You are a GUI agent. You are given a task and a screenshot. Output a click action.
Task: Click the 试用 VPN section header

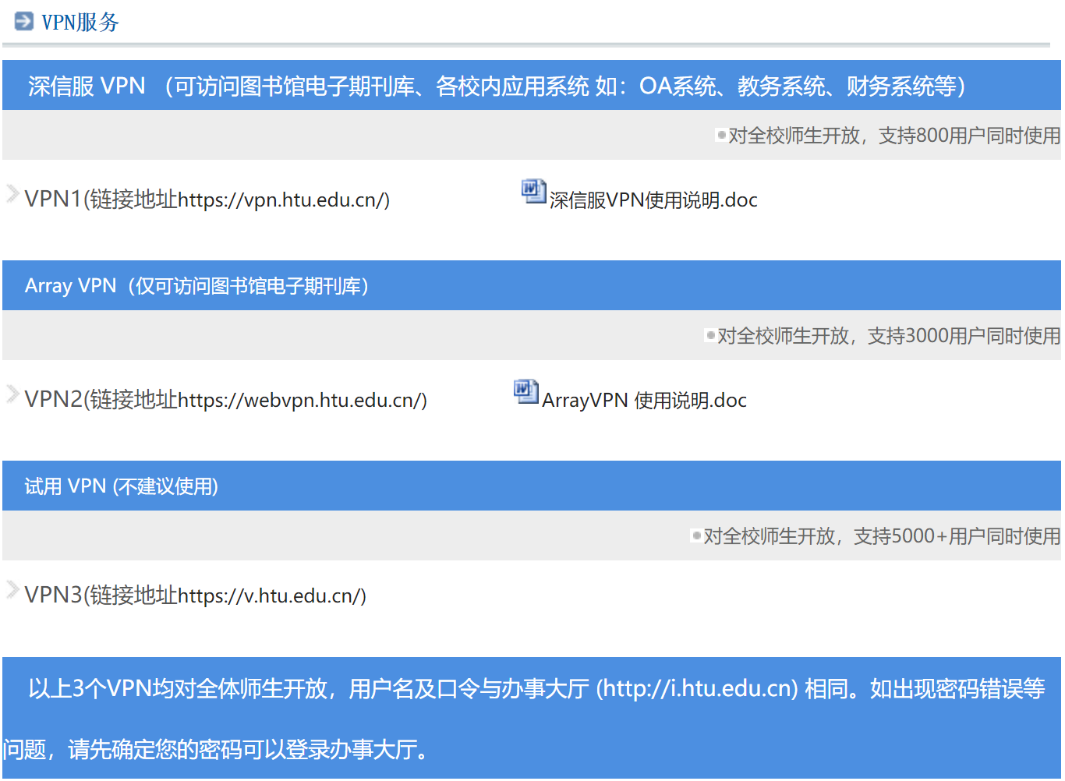click(x=122, y=486)
